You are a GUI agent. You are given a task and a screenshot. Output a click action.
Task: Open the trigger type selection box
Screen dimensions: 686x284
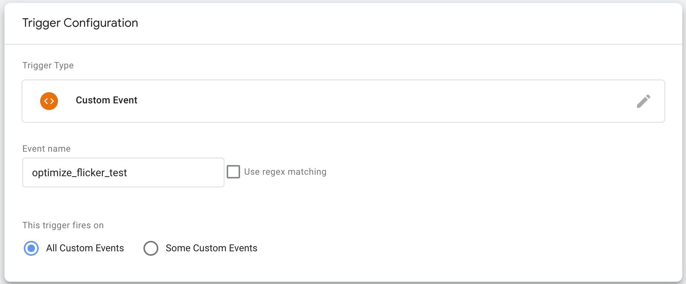pos(343,101)
